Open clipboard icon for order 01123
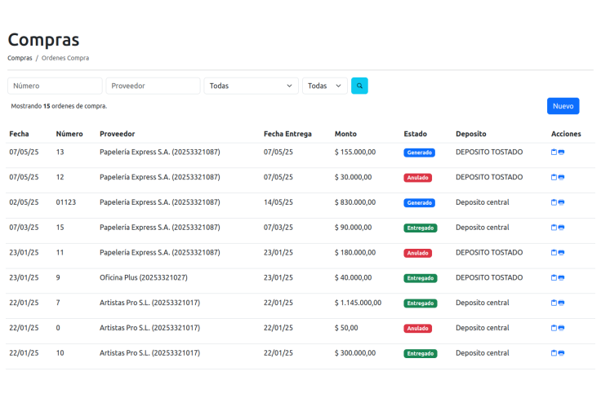This screenshot has height=394, width=601. (x=554, y=202)
